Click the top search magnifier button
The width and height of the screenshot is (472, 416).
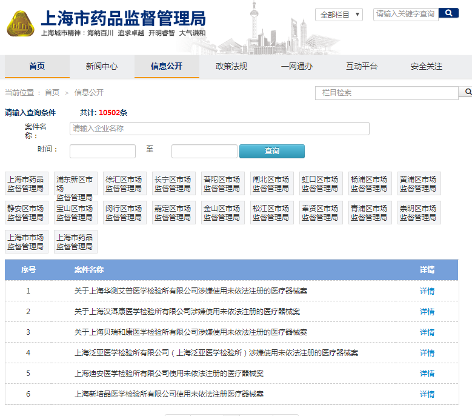[448, 13]
